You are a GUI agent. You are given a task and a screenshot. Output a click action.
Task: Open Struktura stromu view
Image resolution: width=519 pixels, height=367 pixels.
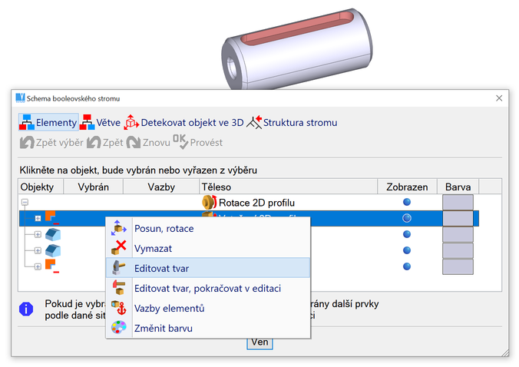point(254,122)
